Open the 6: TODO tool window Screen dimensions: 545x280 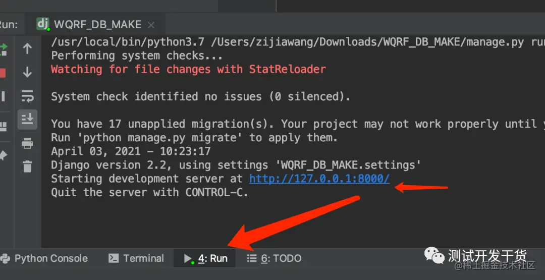[274, 258]
